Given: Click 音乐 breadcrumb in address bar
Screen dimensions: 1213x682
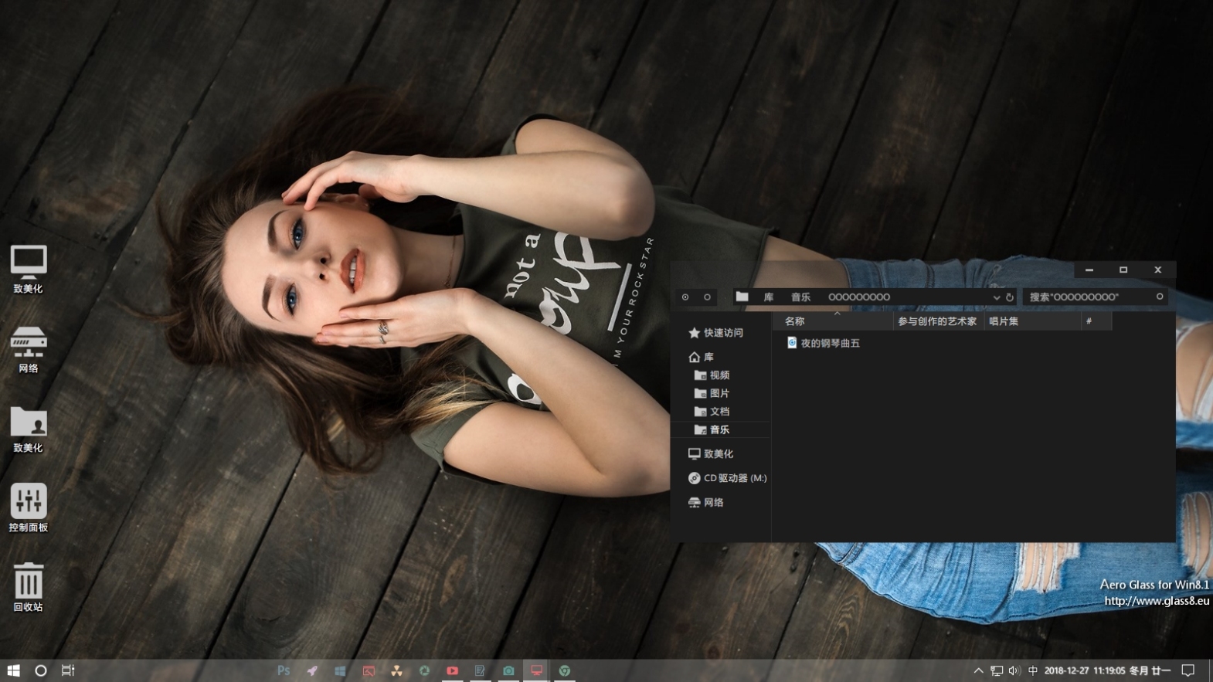Looking at the screenshot, I should tap(800, 297).
